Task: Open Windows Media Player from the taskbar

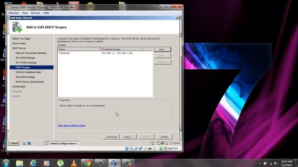Action: (47, 163)
